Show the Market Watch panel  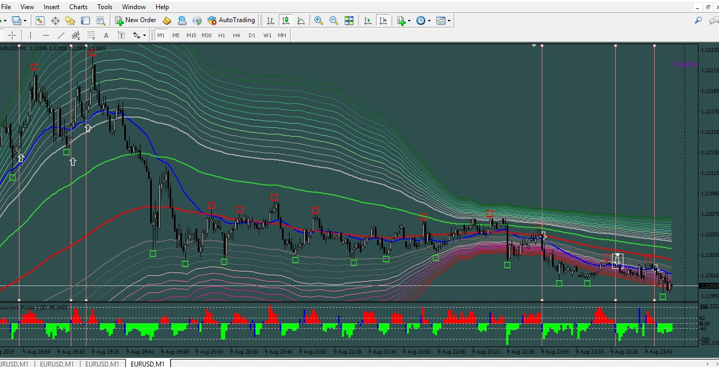[x=40, y=21]
